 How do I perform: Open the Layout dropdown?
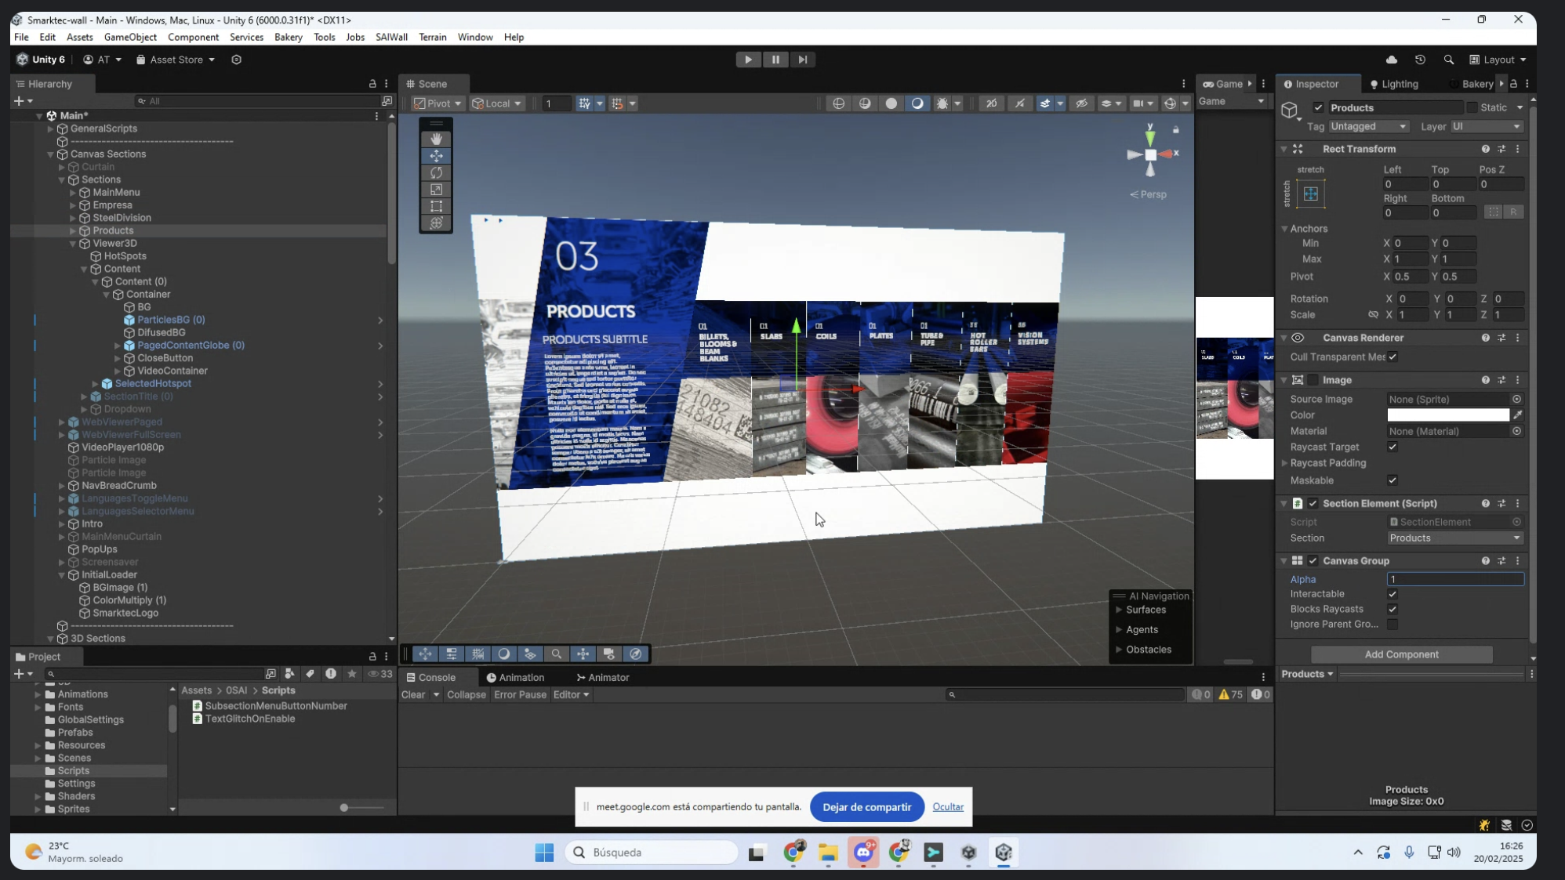click(1498, 60)
